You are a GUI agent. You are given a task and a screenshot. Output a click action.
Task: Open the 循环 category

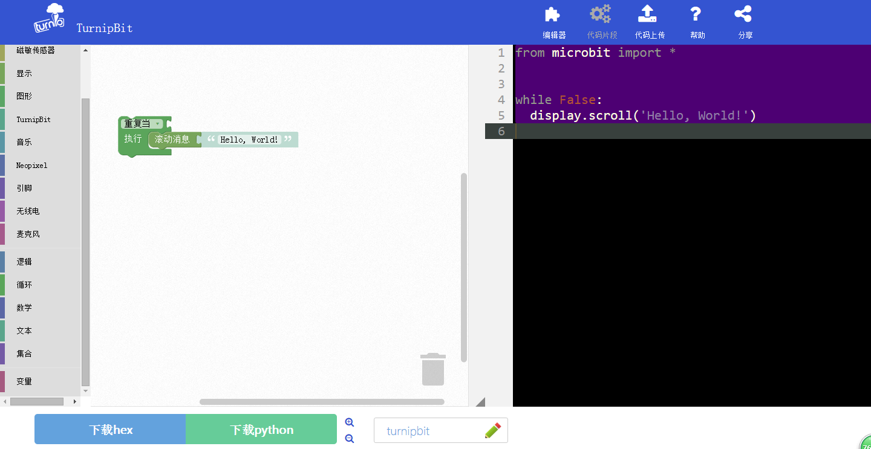coord(40,285)
